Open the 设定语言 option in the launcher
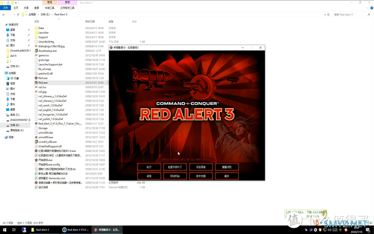Screen dimensions: 374x234 coord(201,167)
